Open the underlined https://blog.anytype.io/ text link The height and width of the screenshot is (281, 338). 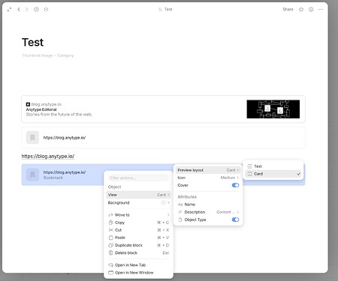coord(48,157)
